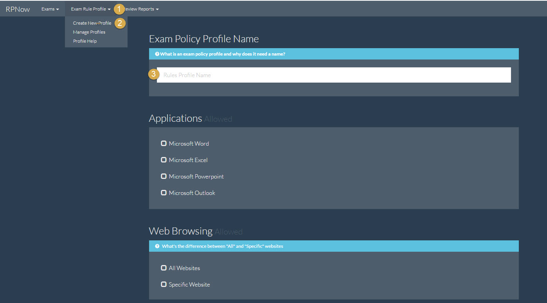Select the Specific Website checkbox
Screen dimensions: 547x303
164,284
